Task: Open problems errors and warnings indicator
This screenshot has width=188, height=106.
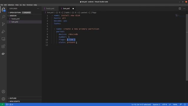Action: (9, 105)
